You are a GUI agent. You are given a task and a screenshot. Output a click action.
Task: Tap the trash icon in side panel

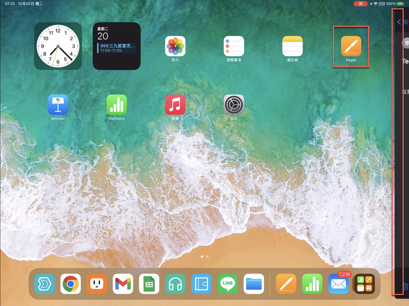(405, 287)
